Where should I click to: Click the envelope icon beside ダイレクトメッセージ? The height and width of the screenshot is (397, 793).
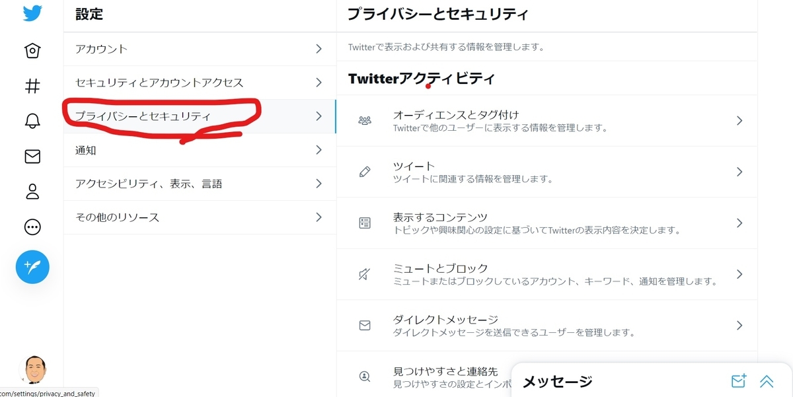[365, 325]
